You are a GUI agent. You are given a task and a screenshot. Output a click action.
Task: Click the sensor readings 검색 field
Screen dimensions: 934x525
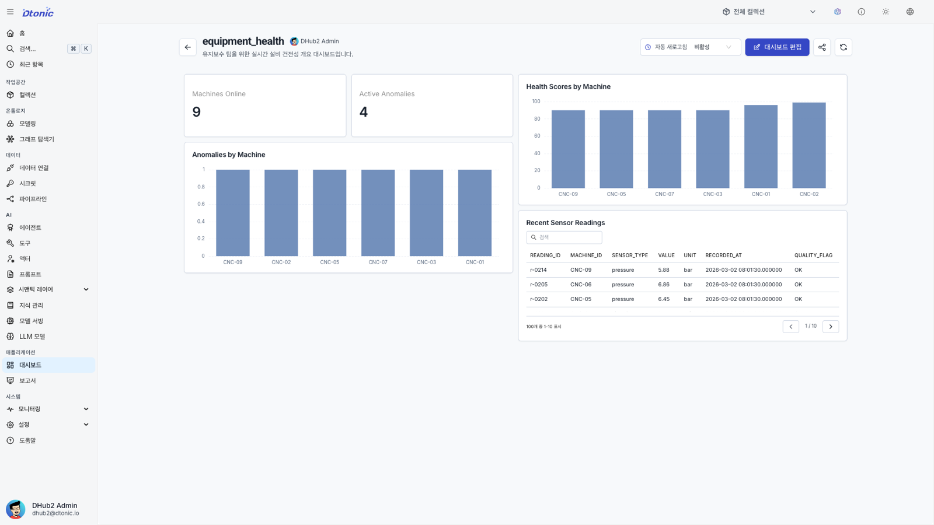(564, 237)
